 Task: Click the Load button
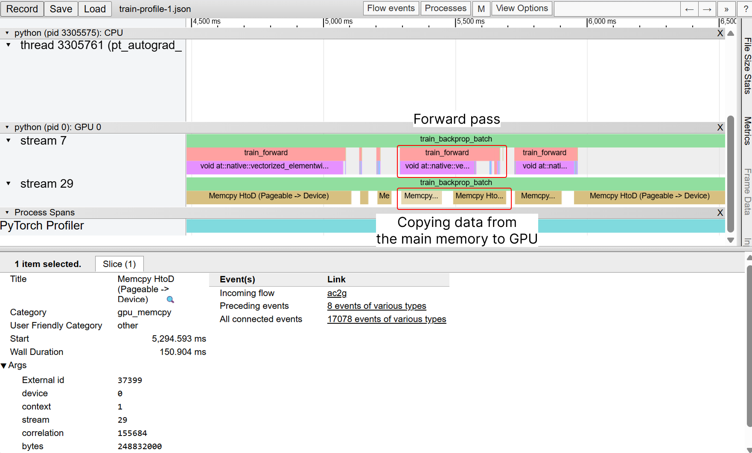[95, 9]
